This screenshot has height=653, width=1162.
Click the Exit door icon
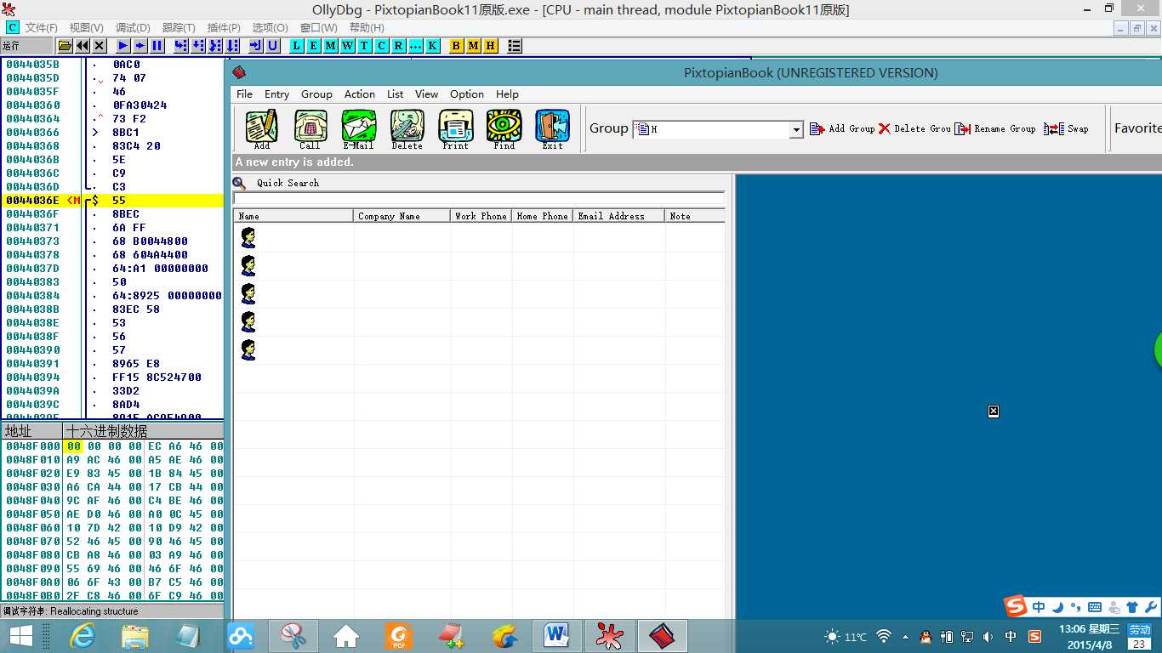tap(553, 129)
